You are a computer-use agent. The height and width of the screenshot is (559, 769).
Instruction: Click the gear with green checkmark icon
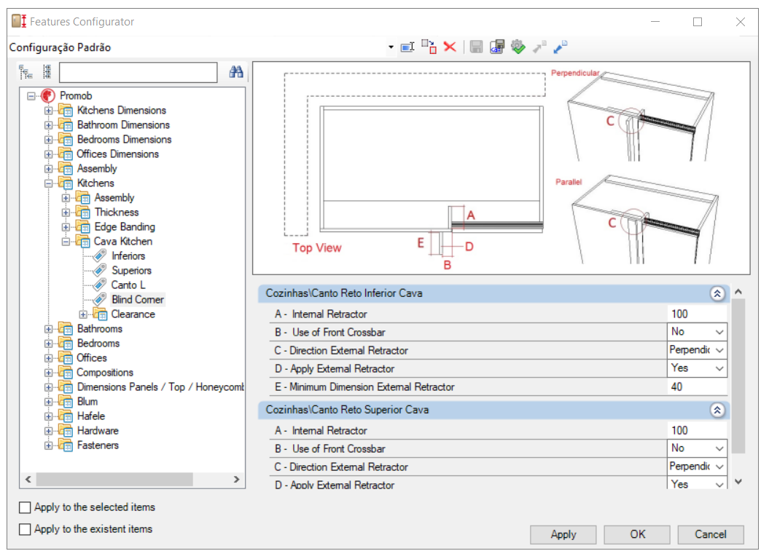(518, 47)
